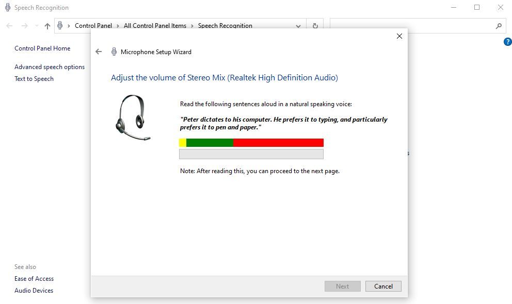Click the search magnifier icon

499,25
